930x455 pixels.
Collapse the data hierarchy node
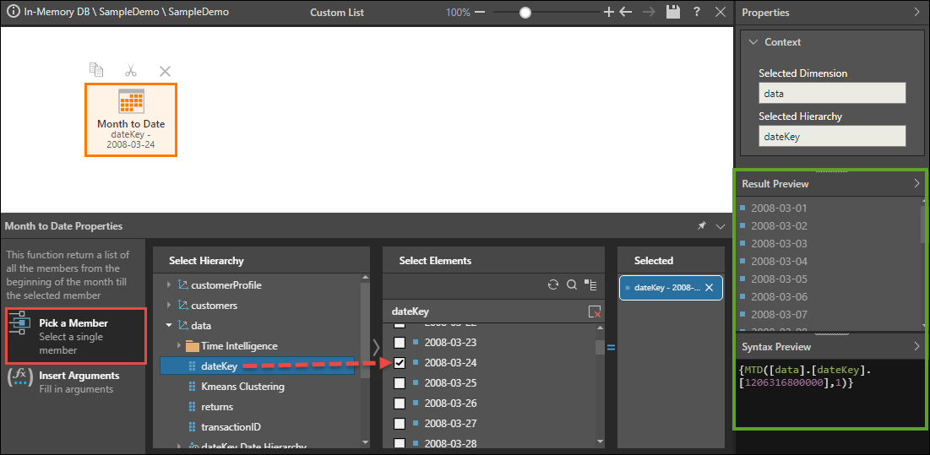(x=169, y=326)
